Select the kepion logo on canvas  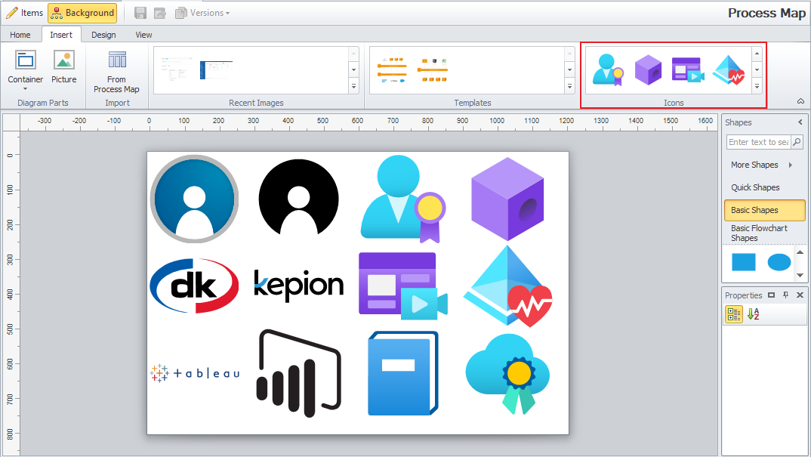[x=298, y=286]
